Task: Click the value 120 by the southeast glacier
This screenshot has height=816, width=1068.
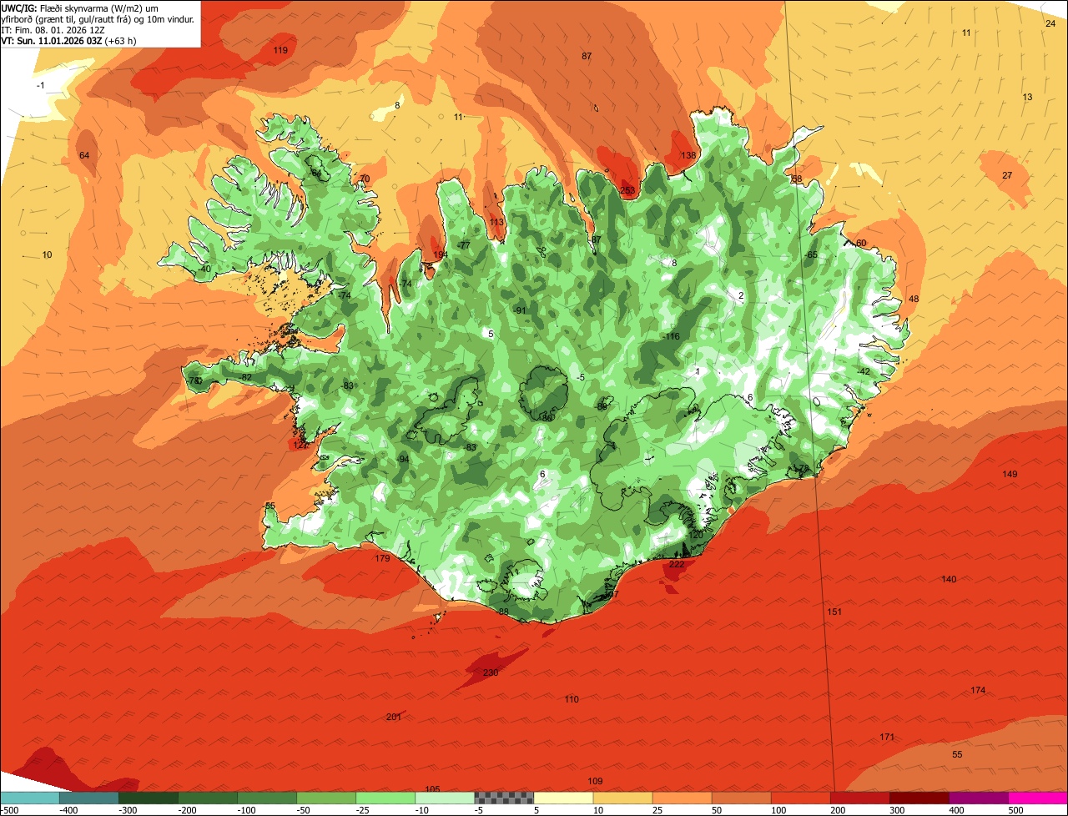Action: pyautogui.click(x=696, y=535)
